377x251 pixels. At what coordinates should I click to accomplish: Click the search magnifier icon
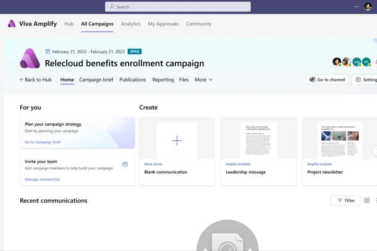pos(112,7)
